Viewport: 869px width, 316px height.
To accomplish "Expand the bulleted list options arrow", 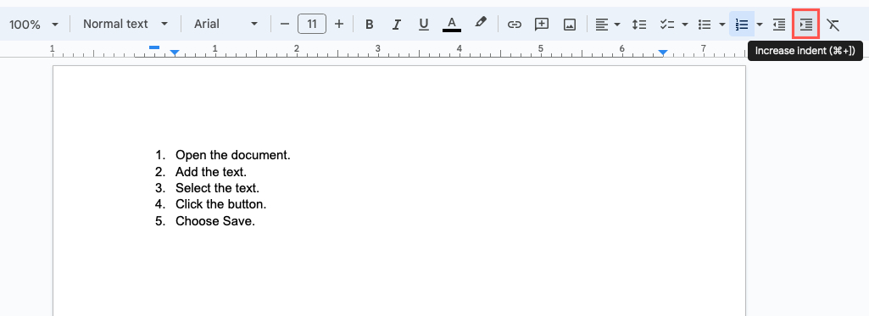I will (721, 25).
